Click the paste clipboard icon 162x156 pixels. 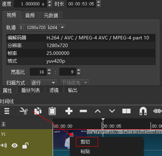pyautogui.click(x=52, y=111)
